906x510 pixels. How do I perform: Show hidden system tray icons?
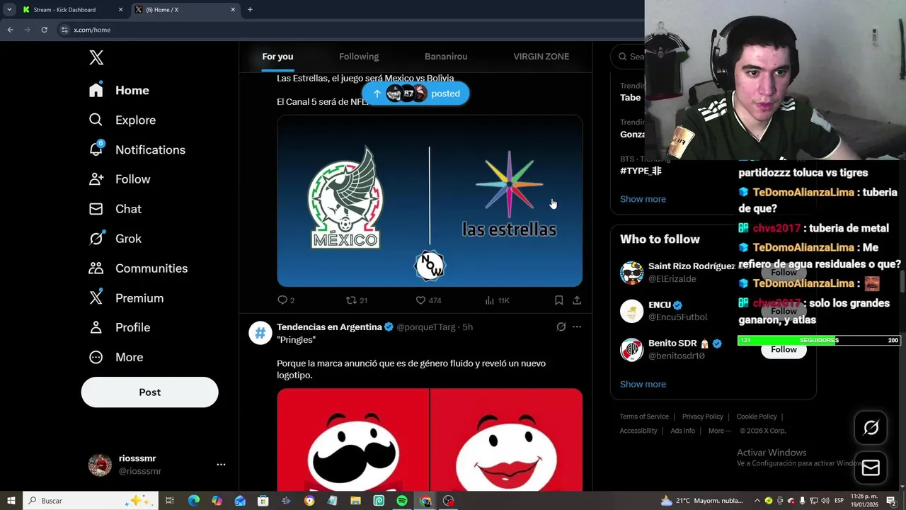(x=757, y=501)
